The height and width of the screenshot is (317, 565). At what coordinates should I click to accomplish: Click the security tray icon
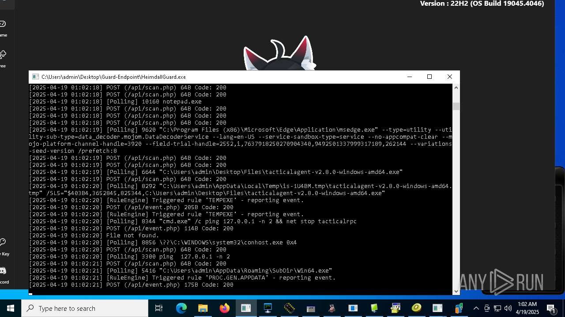[487, 308]
